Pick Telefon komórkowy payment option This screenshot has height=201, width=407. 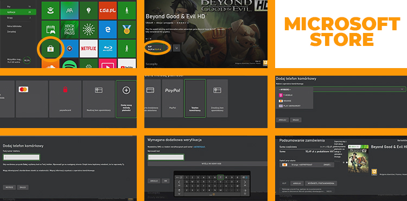coord(195,98)
